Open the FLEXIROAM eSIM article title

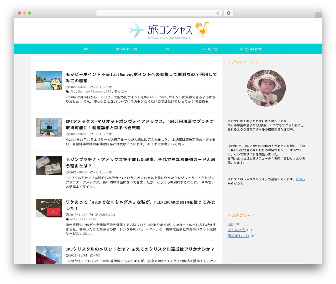140,205
